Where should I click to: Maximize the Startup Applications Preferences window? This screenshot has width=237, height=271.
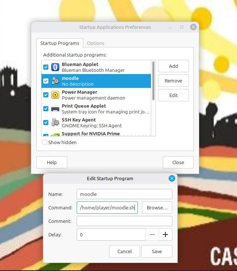pos(182,27)
